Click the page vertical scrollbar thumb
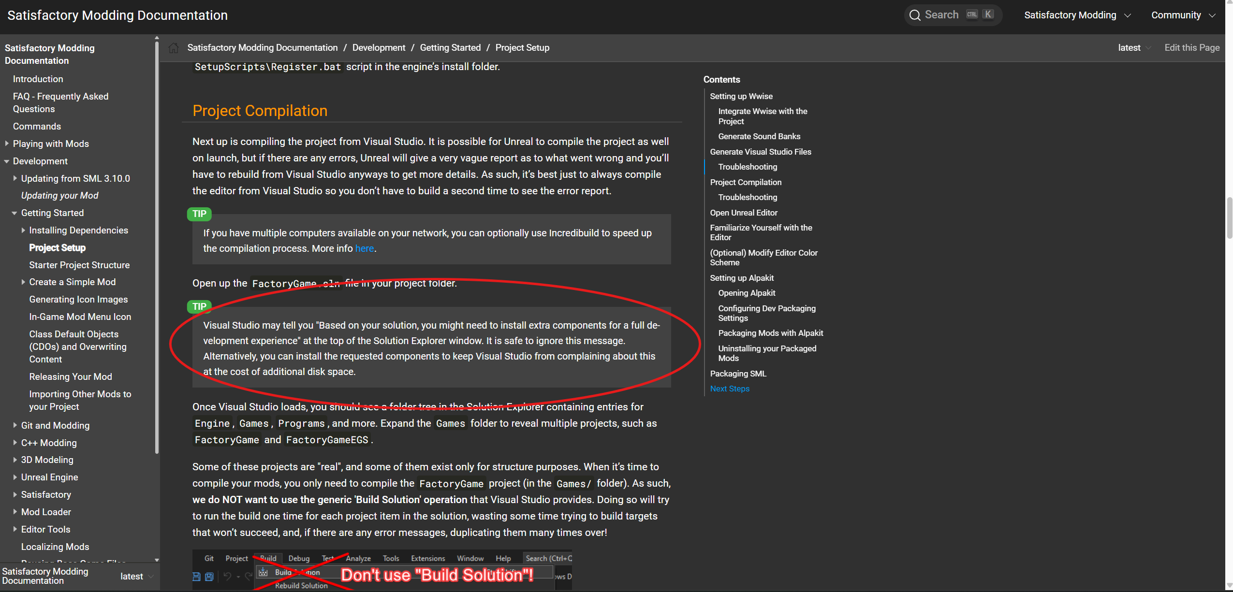This screenshot has width=1233, height=592. point(1229,218)
